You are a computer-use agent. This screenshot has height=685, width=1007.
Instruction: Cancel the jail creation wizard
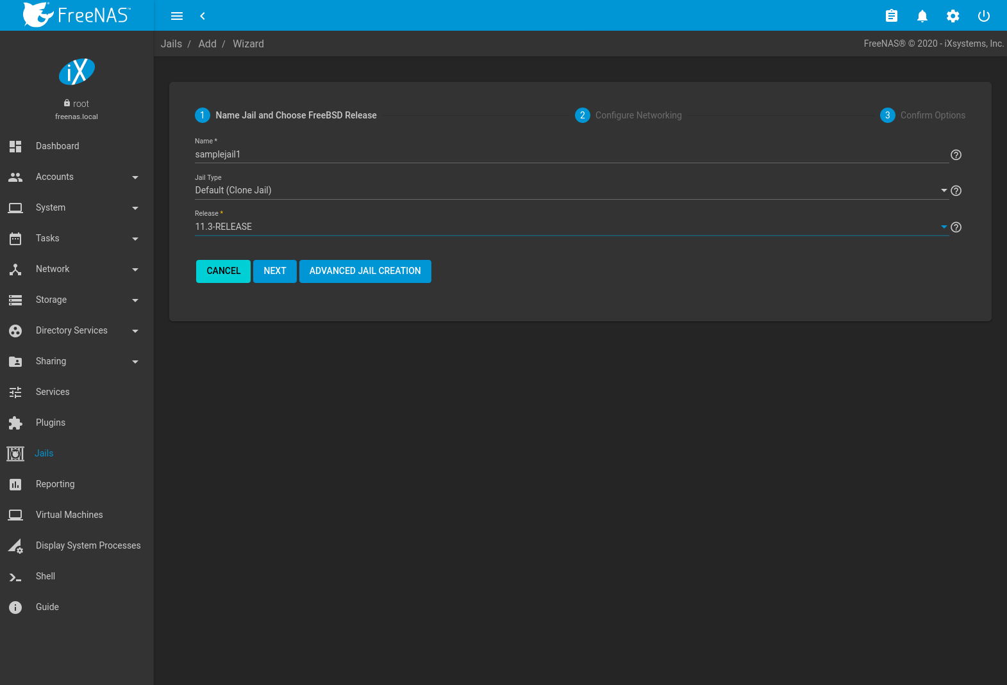223,271
